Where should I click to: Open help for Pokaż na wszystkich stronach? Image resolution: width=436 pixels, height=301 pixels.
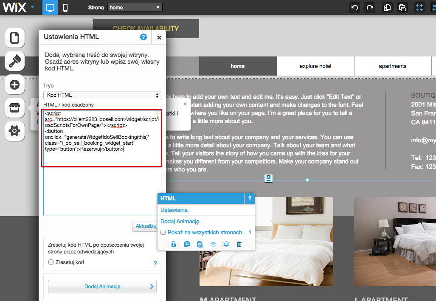coord(250,232)
